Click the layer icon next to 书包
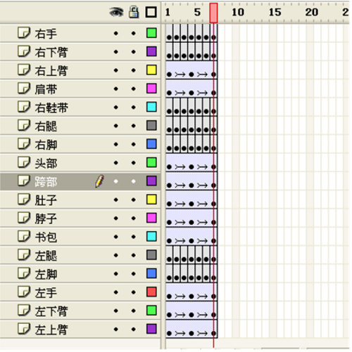This screenshot has width=352, height=352. [x=24, y=236]
